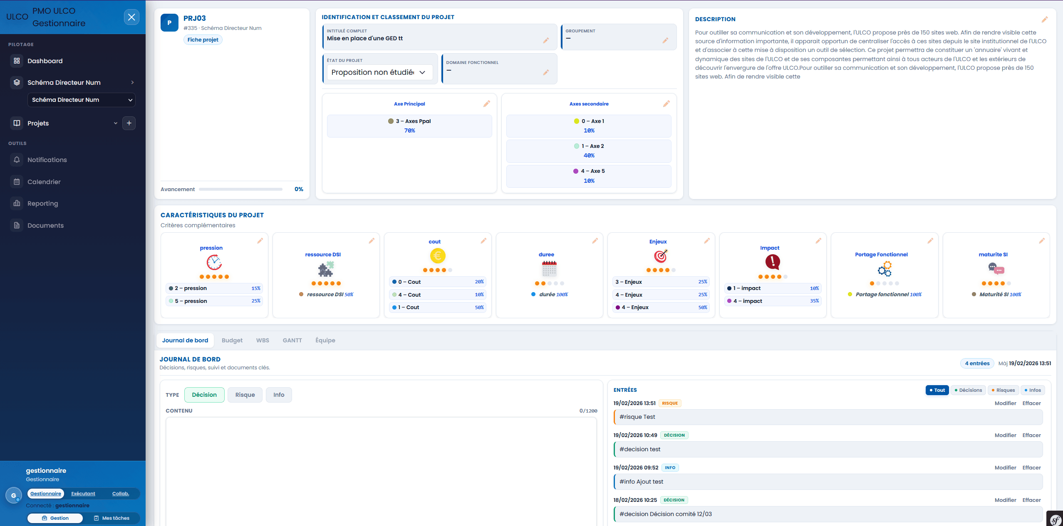The height and width of the screenshot is (526, 1063).
Task: Edit the ressource DSI criterion pencil
Action: [x=372, y=241]
